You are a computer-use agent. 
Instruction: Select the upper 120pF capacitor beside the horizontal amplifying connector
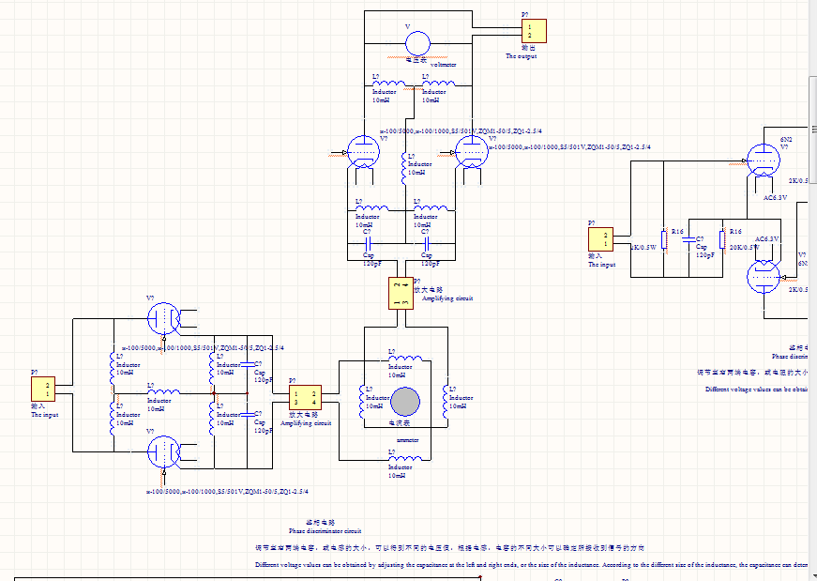pos(248,364)
